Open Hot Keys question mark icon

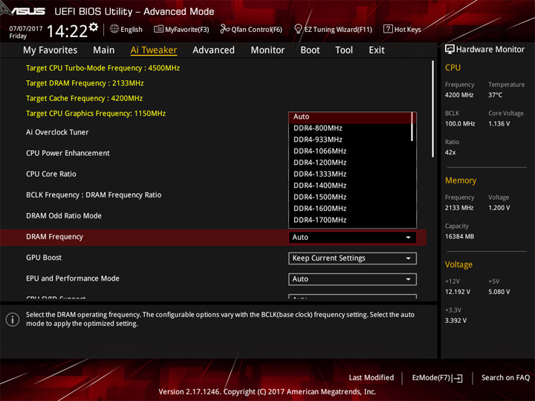[388, 29]
